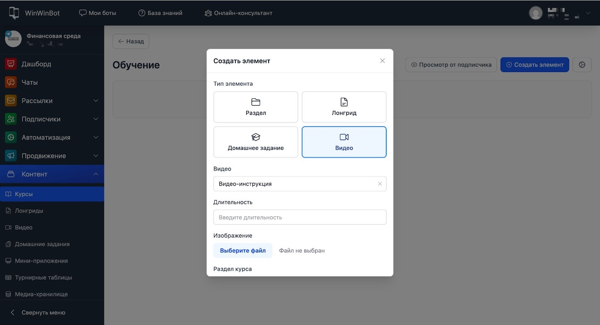This screenshot has width=600, height=325.
Task: Collapse the Контент section
Action: (x=96, y=174)
